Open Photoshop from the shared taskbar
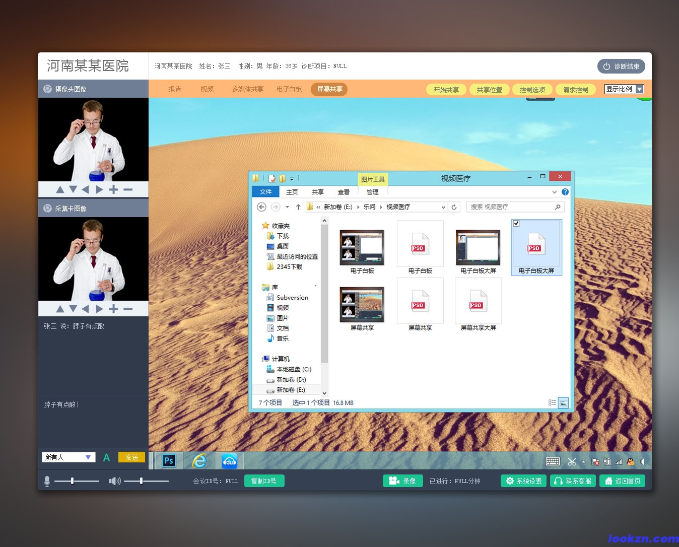679x547 pixels. click(169, 460)
